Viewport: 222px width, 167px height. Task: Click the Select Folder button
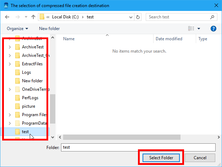click(161, 158)
